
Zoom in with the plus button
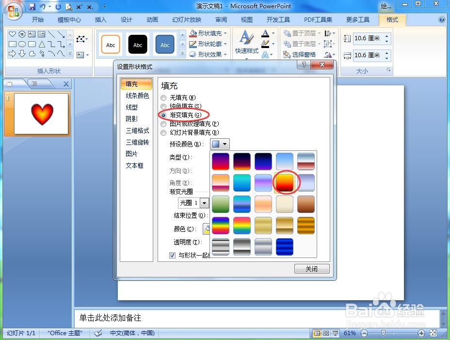(421, 333)
